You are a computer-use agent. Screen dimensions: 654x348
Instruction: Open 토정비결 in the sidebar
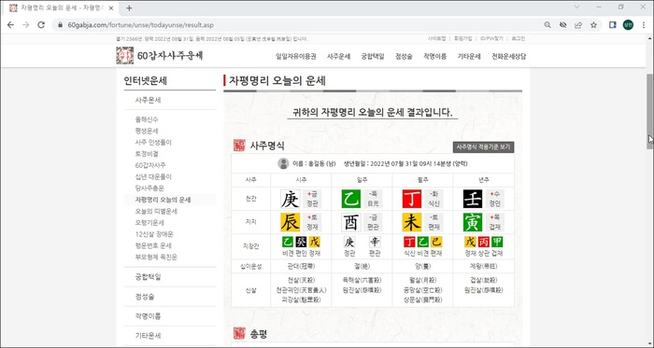point(147,154)
